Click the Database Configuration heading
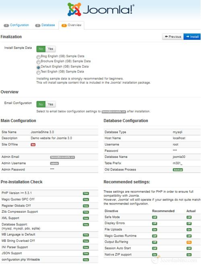This screenshot has width=201, height=268. pyautogui.click(x=126, y=120)
